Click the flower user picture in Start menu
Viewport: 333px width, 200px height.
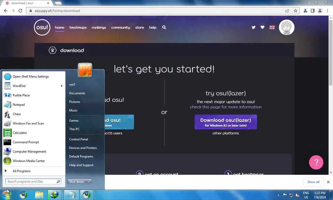point(85,70)
